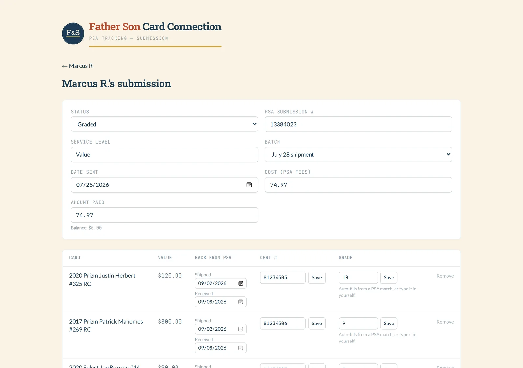Click the $120.00 value cell
This screenshot has height=368, width=523.
pos(170,276)
